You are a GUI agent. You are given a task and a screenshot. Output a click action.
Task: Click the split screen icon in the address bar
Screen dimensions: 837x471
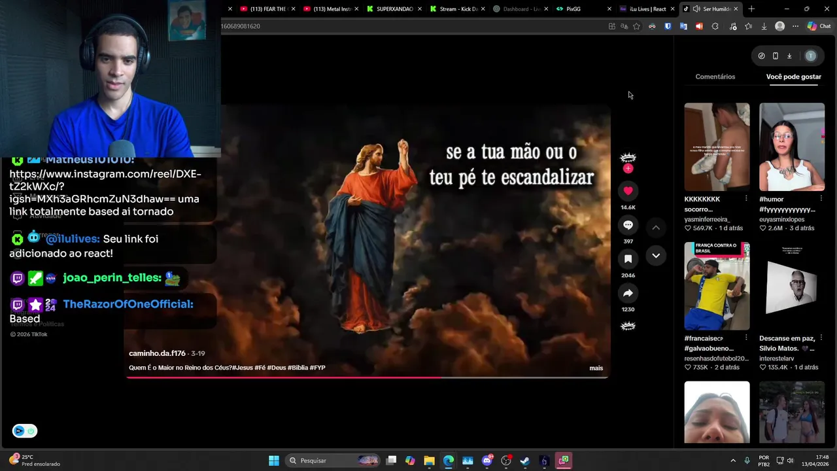pyautogui.click(x=611, y=26)
